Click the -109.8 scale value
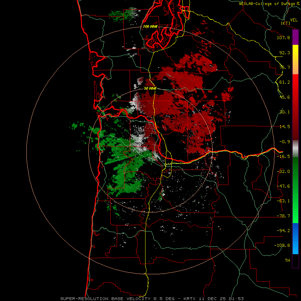Image resolution: width=301 pixels, height=301 pixels. 282,245
